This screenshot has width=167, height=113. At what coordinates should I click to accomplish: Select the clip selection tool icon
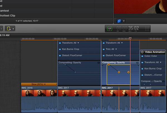[x=9, y=28]
